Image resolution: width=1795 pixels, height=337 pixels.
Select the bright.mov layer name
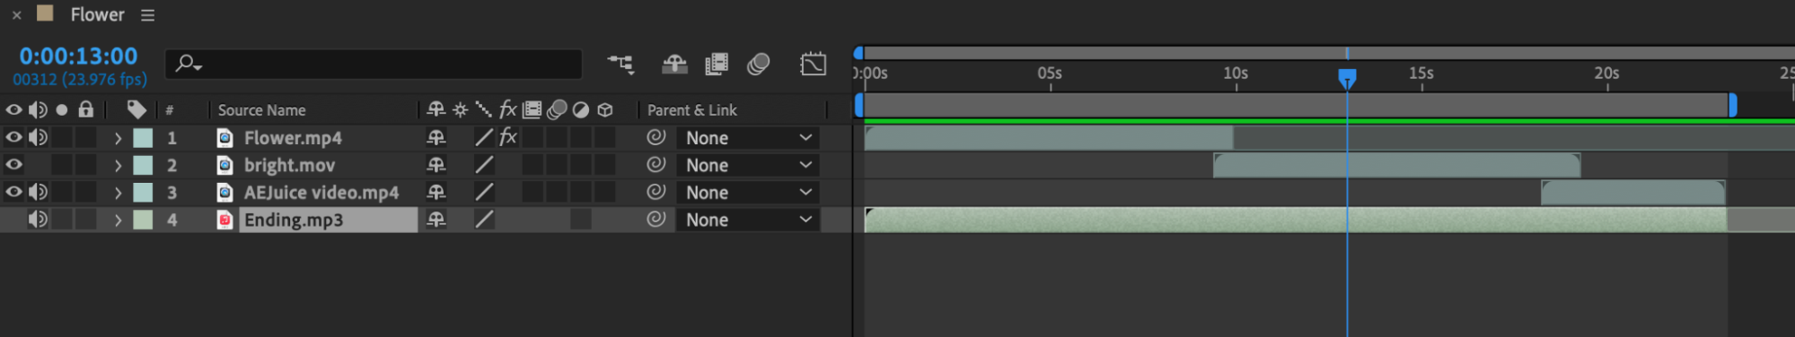point(289,165)
